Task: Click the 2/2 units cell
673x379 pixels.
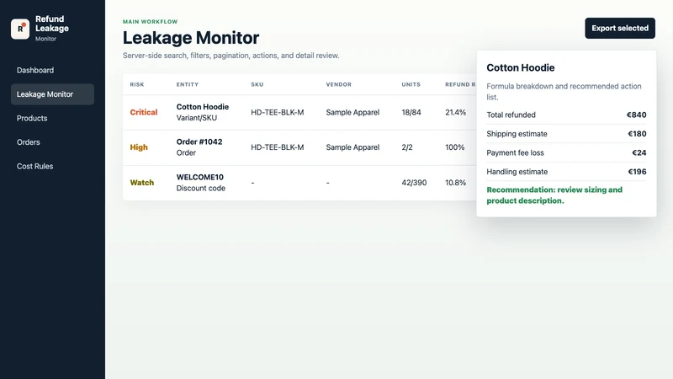Action: click(407, 147)
